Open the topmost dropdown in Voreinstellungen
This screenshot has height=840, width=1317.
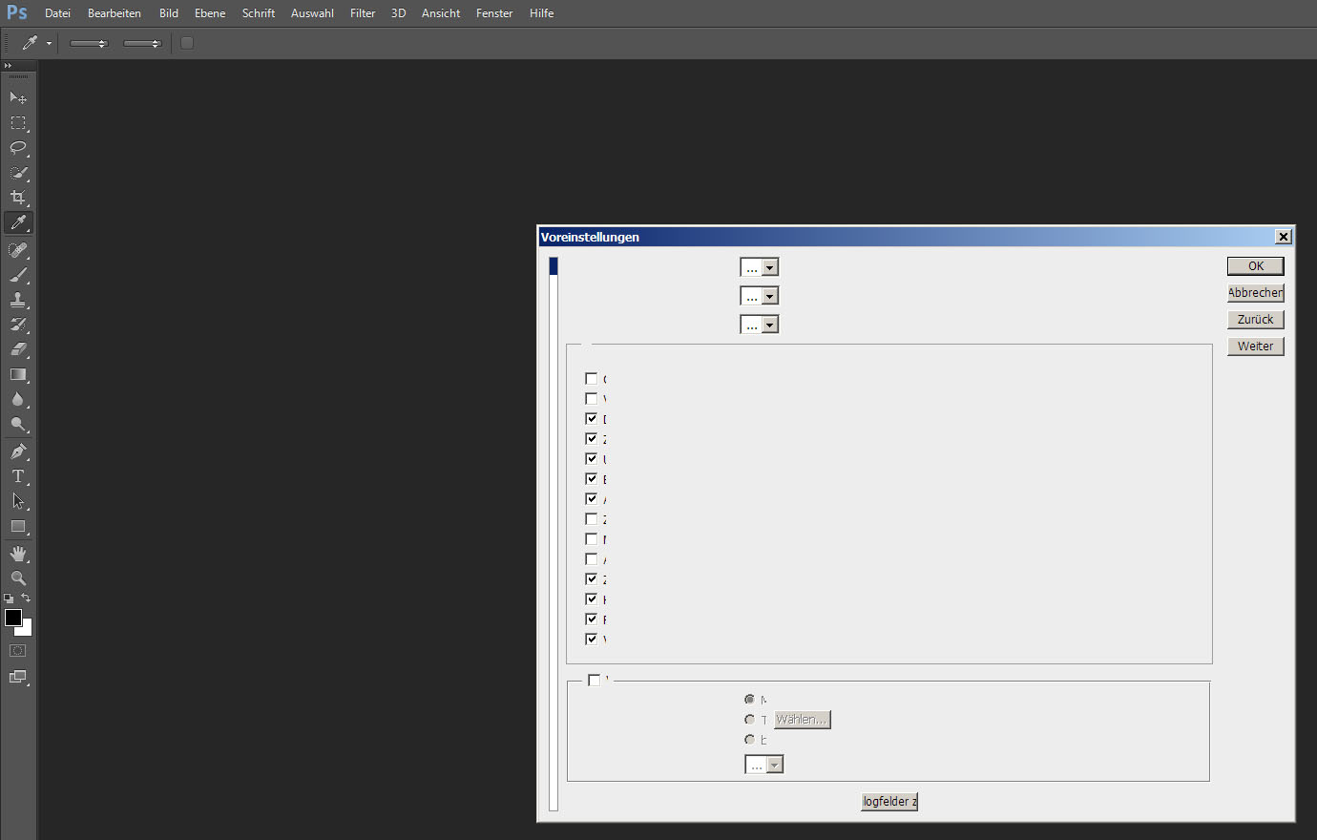pyautogui.click(x=760, y=267)
